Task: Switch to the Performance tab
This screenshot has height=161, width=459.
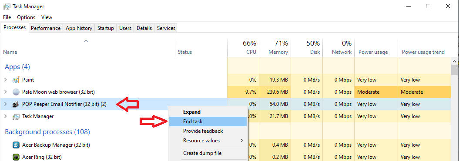Action: (x=46, y=28)
